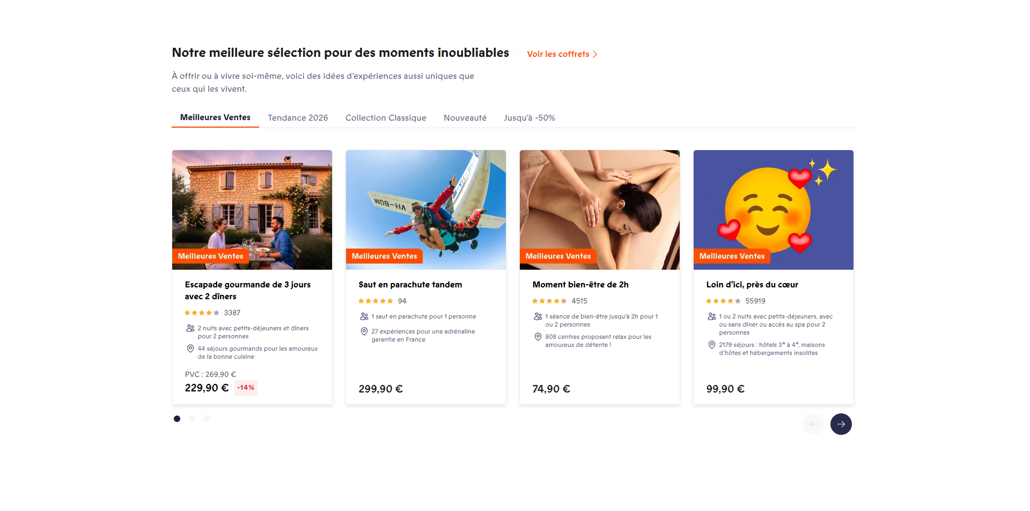This screenshot has height=511, width=1030.
Task: Click the -14% discount badge
Action: pos(246,388)
